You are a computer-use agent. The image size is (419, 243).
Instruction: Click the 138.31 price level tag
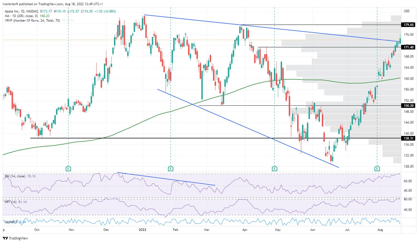(408, 138)
